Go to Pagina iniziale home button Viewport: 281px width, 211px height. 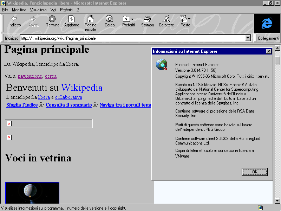coord(90,23)
